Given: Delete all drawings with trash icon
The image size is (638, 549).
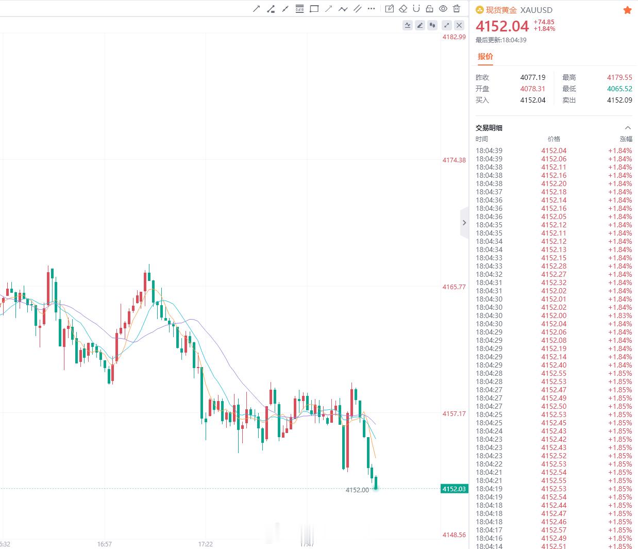Looking at the screenshot, I should 457,9.
